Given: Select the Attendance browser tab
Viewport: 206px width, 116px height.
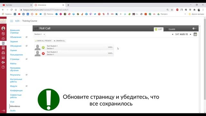Looking at the screenshot, I should pyautogui.click(x=49, y=5).
